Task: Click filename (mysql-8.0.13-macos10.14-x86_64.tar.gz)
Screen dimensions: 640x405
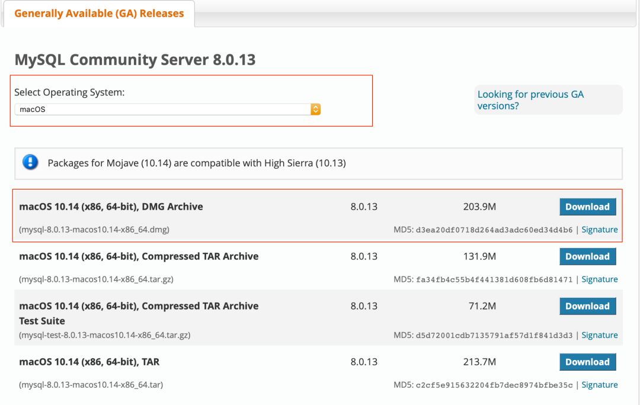Action: pos(97,279)
